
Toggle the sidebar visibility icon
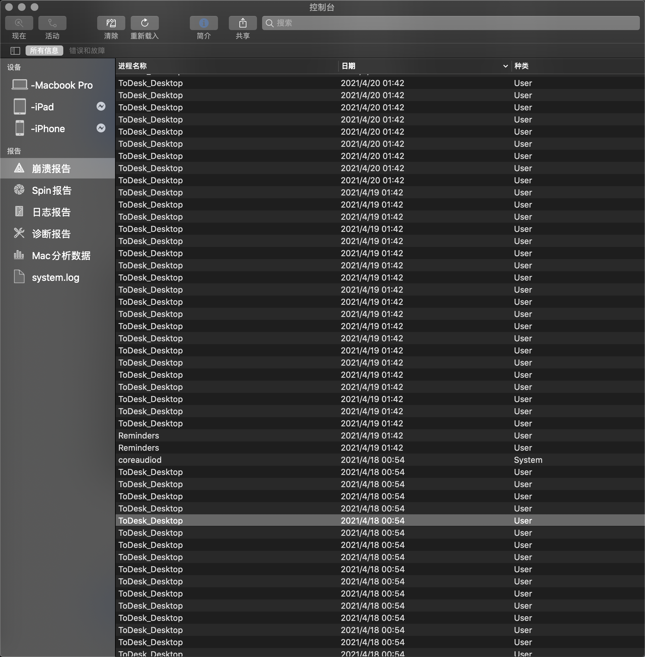(15, 51)
